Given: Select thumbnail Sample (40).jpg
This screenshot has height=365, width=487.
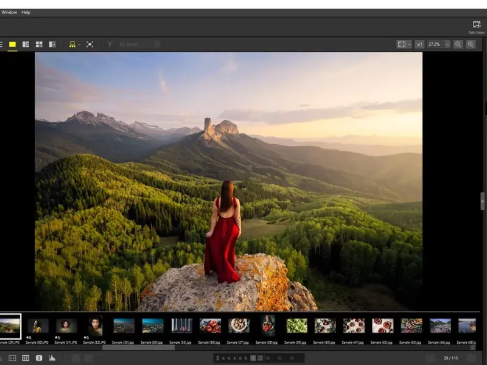Looking at the screenshot, I should coord(325,325).
